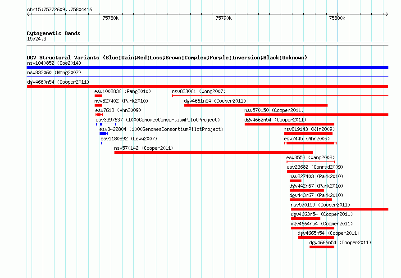Click the red nsv819143 loss bar
This screenshot has height=278, width=401.
click(308, 134)
